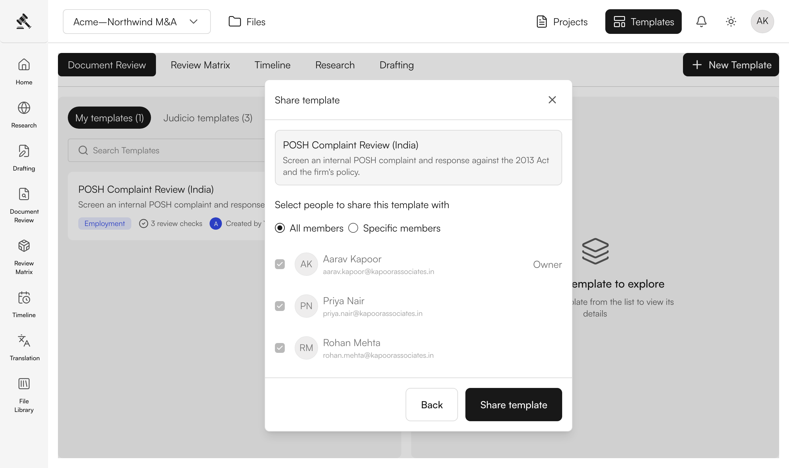Open Drafting in the sidebar
Screen dimensions: 789x468
(24, 158)
